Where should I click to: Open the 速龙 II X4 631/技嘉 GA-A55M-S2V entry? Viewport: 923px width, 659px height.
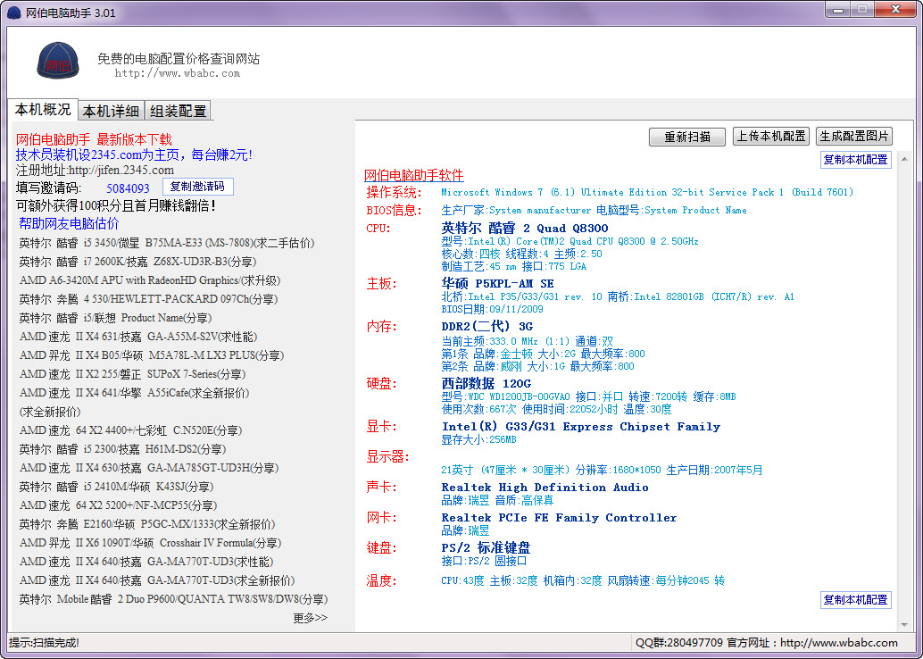click(x=138, y=337)
